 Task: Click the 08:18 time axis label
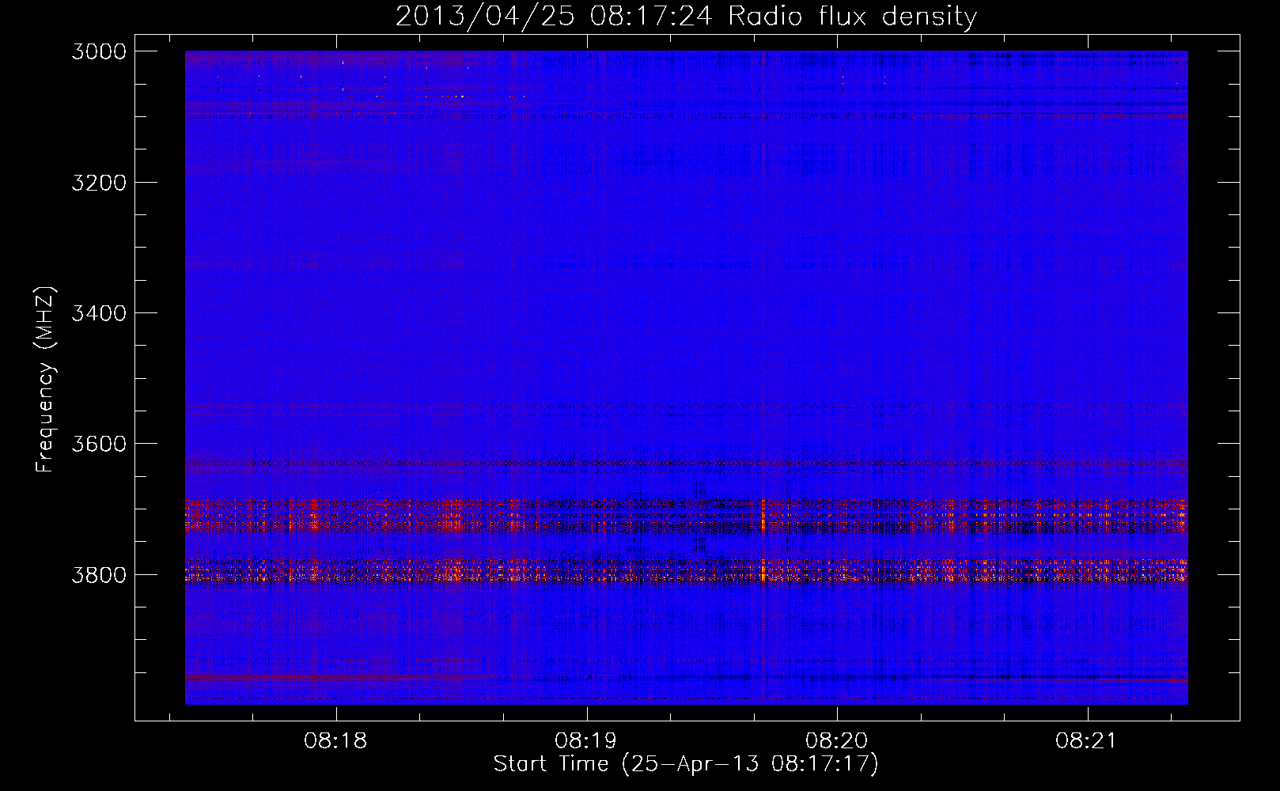click(335, 741)
